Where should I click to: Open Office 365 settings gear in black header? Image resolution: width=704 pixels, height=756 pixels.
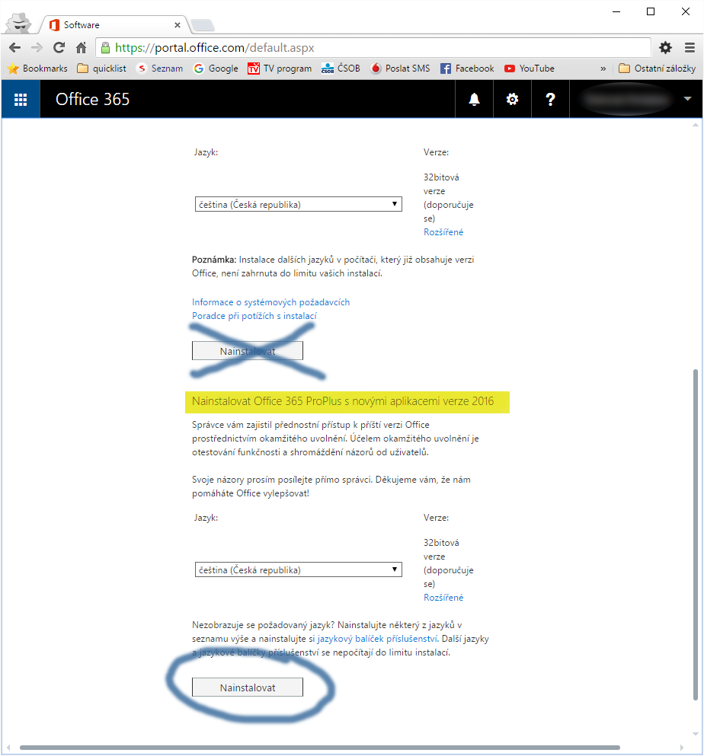point(512,99)
